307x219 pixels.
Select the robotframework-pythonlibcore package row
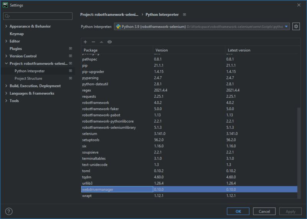pos(189,121)
